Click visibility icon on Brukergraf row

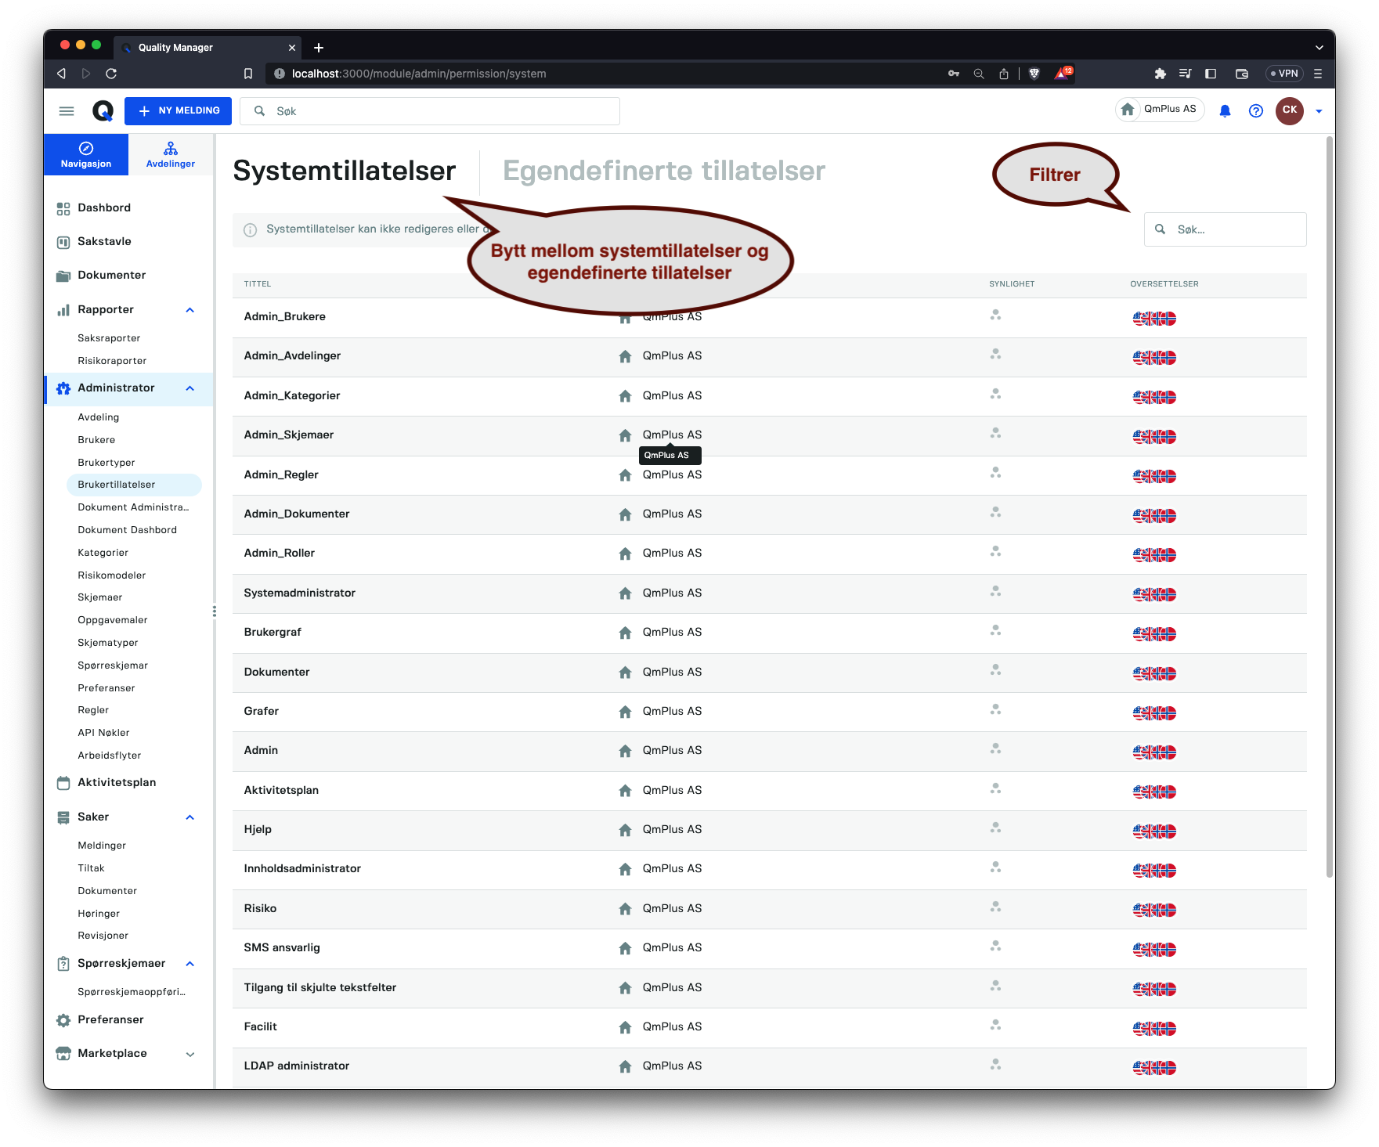coord(995,631)
